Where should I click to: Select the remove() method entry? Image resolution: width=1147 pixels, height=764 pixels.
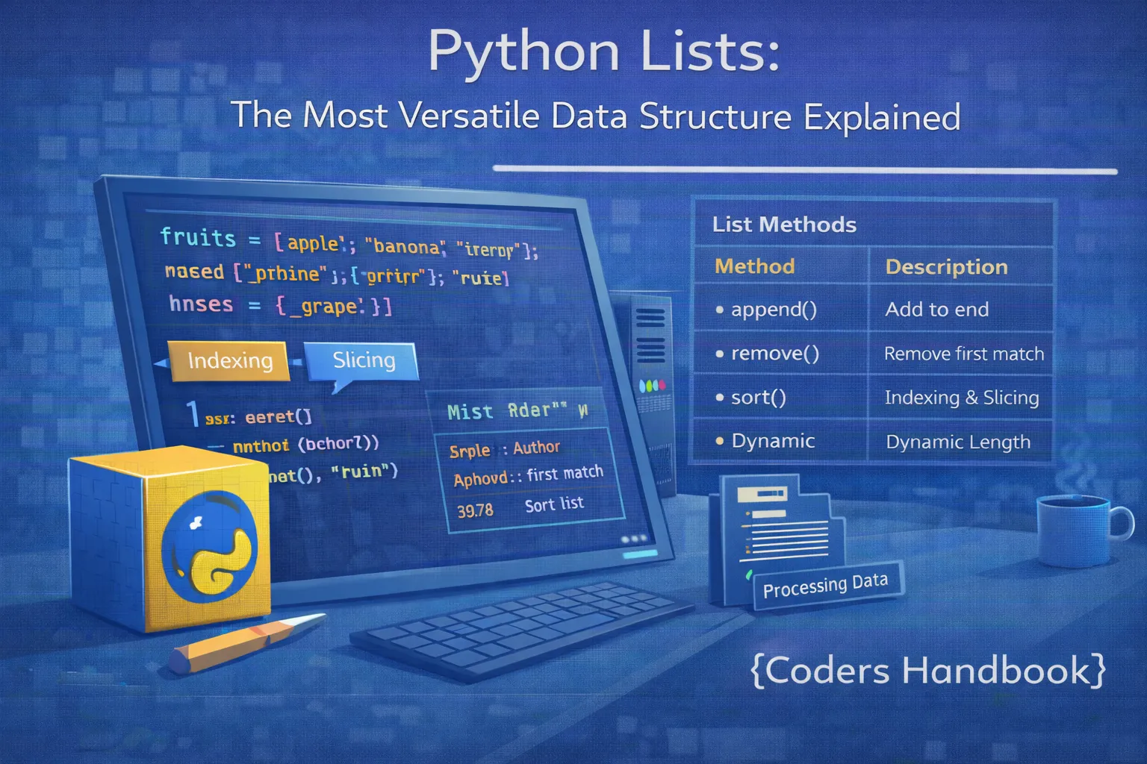tap(774, 353)
